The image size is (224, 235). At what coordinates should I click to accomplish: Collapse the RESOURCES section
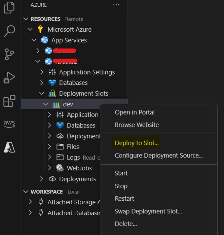click(x=26, y=19)
